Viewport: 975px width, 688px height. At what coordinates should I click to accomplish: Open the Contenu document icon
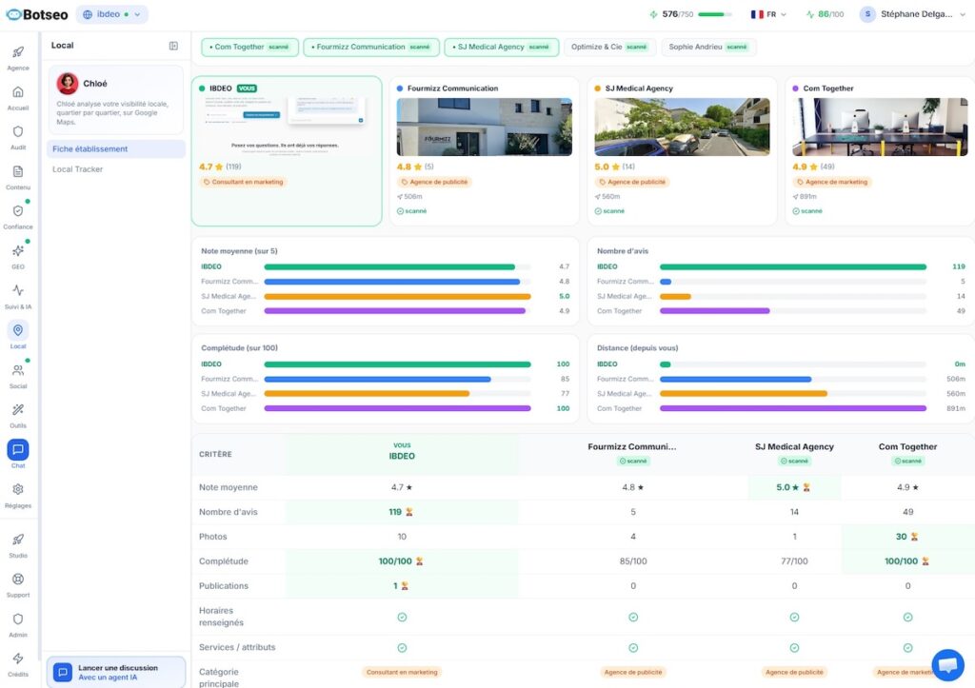[18, 171]
